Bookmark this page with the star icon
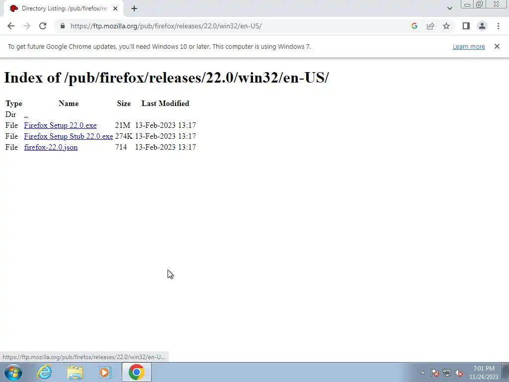 pyautogui.click(x=446, y=26)
